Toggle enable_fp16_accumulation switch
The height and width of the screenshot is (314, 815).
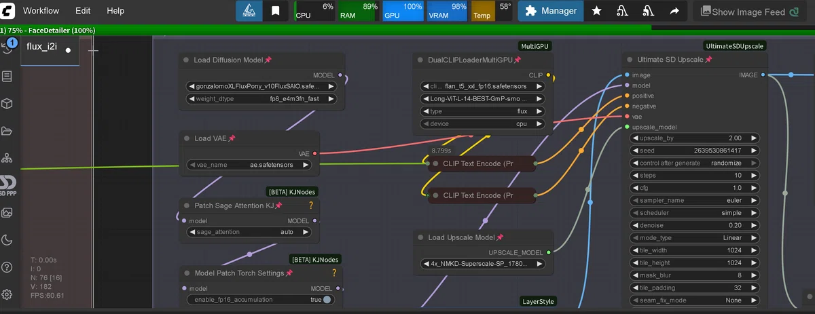[327, 299]
